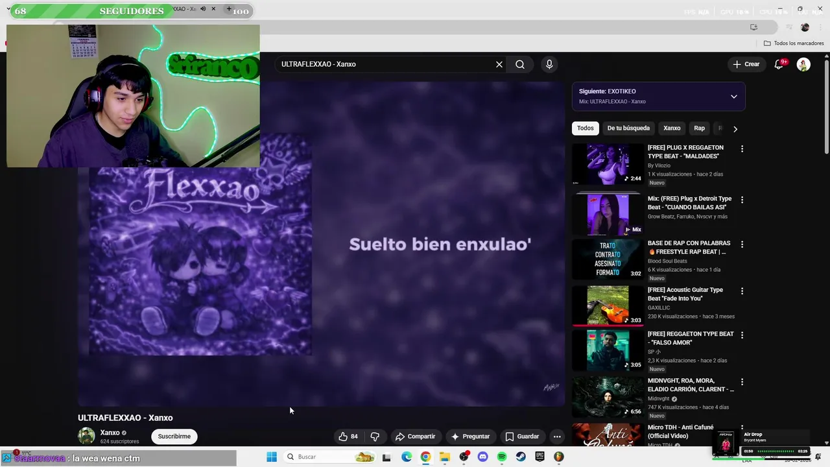The image size is (830, 467).
Task: Show more filter chips with the right arrow
Action: (x=735, y=129)
